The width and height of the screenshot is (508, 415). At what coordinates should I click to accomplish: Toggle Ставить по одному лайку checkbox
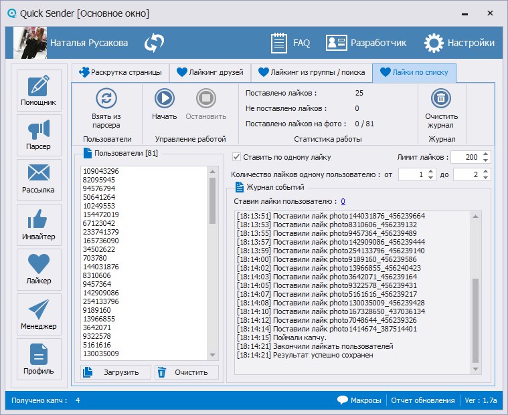tap(236, 157)
